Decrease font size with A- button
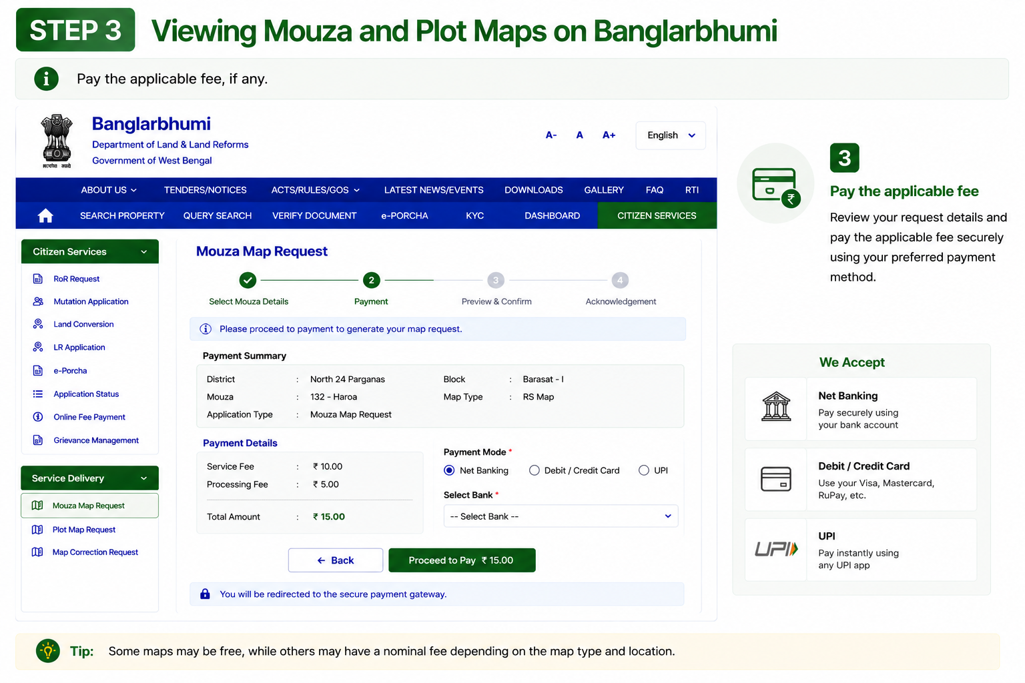The width and height of the screenshot is (1025, 683). [x=551, y=135]
